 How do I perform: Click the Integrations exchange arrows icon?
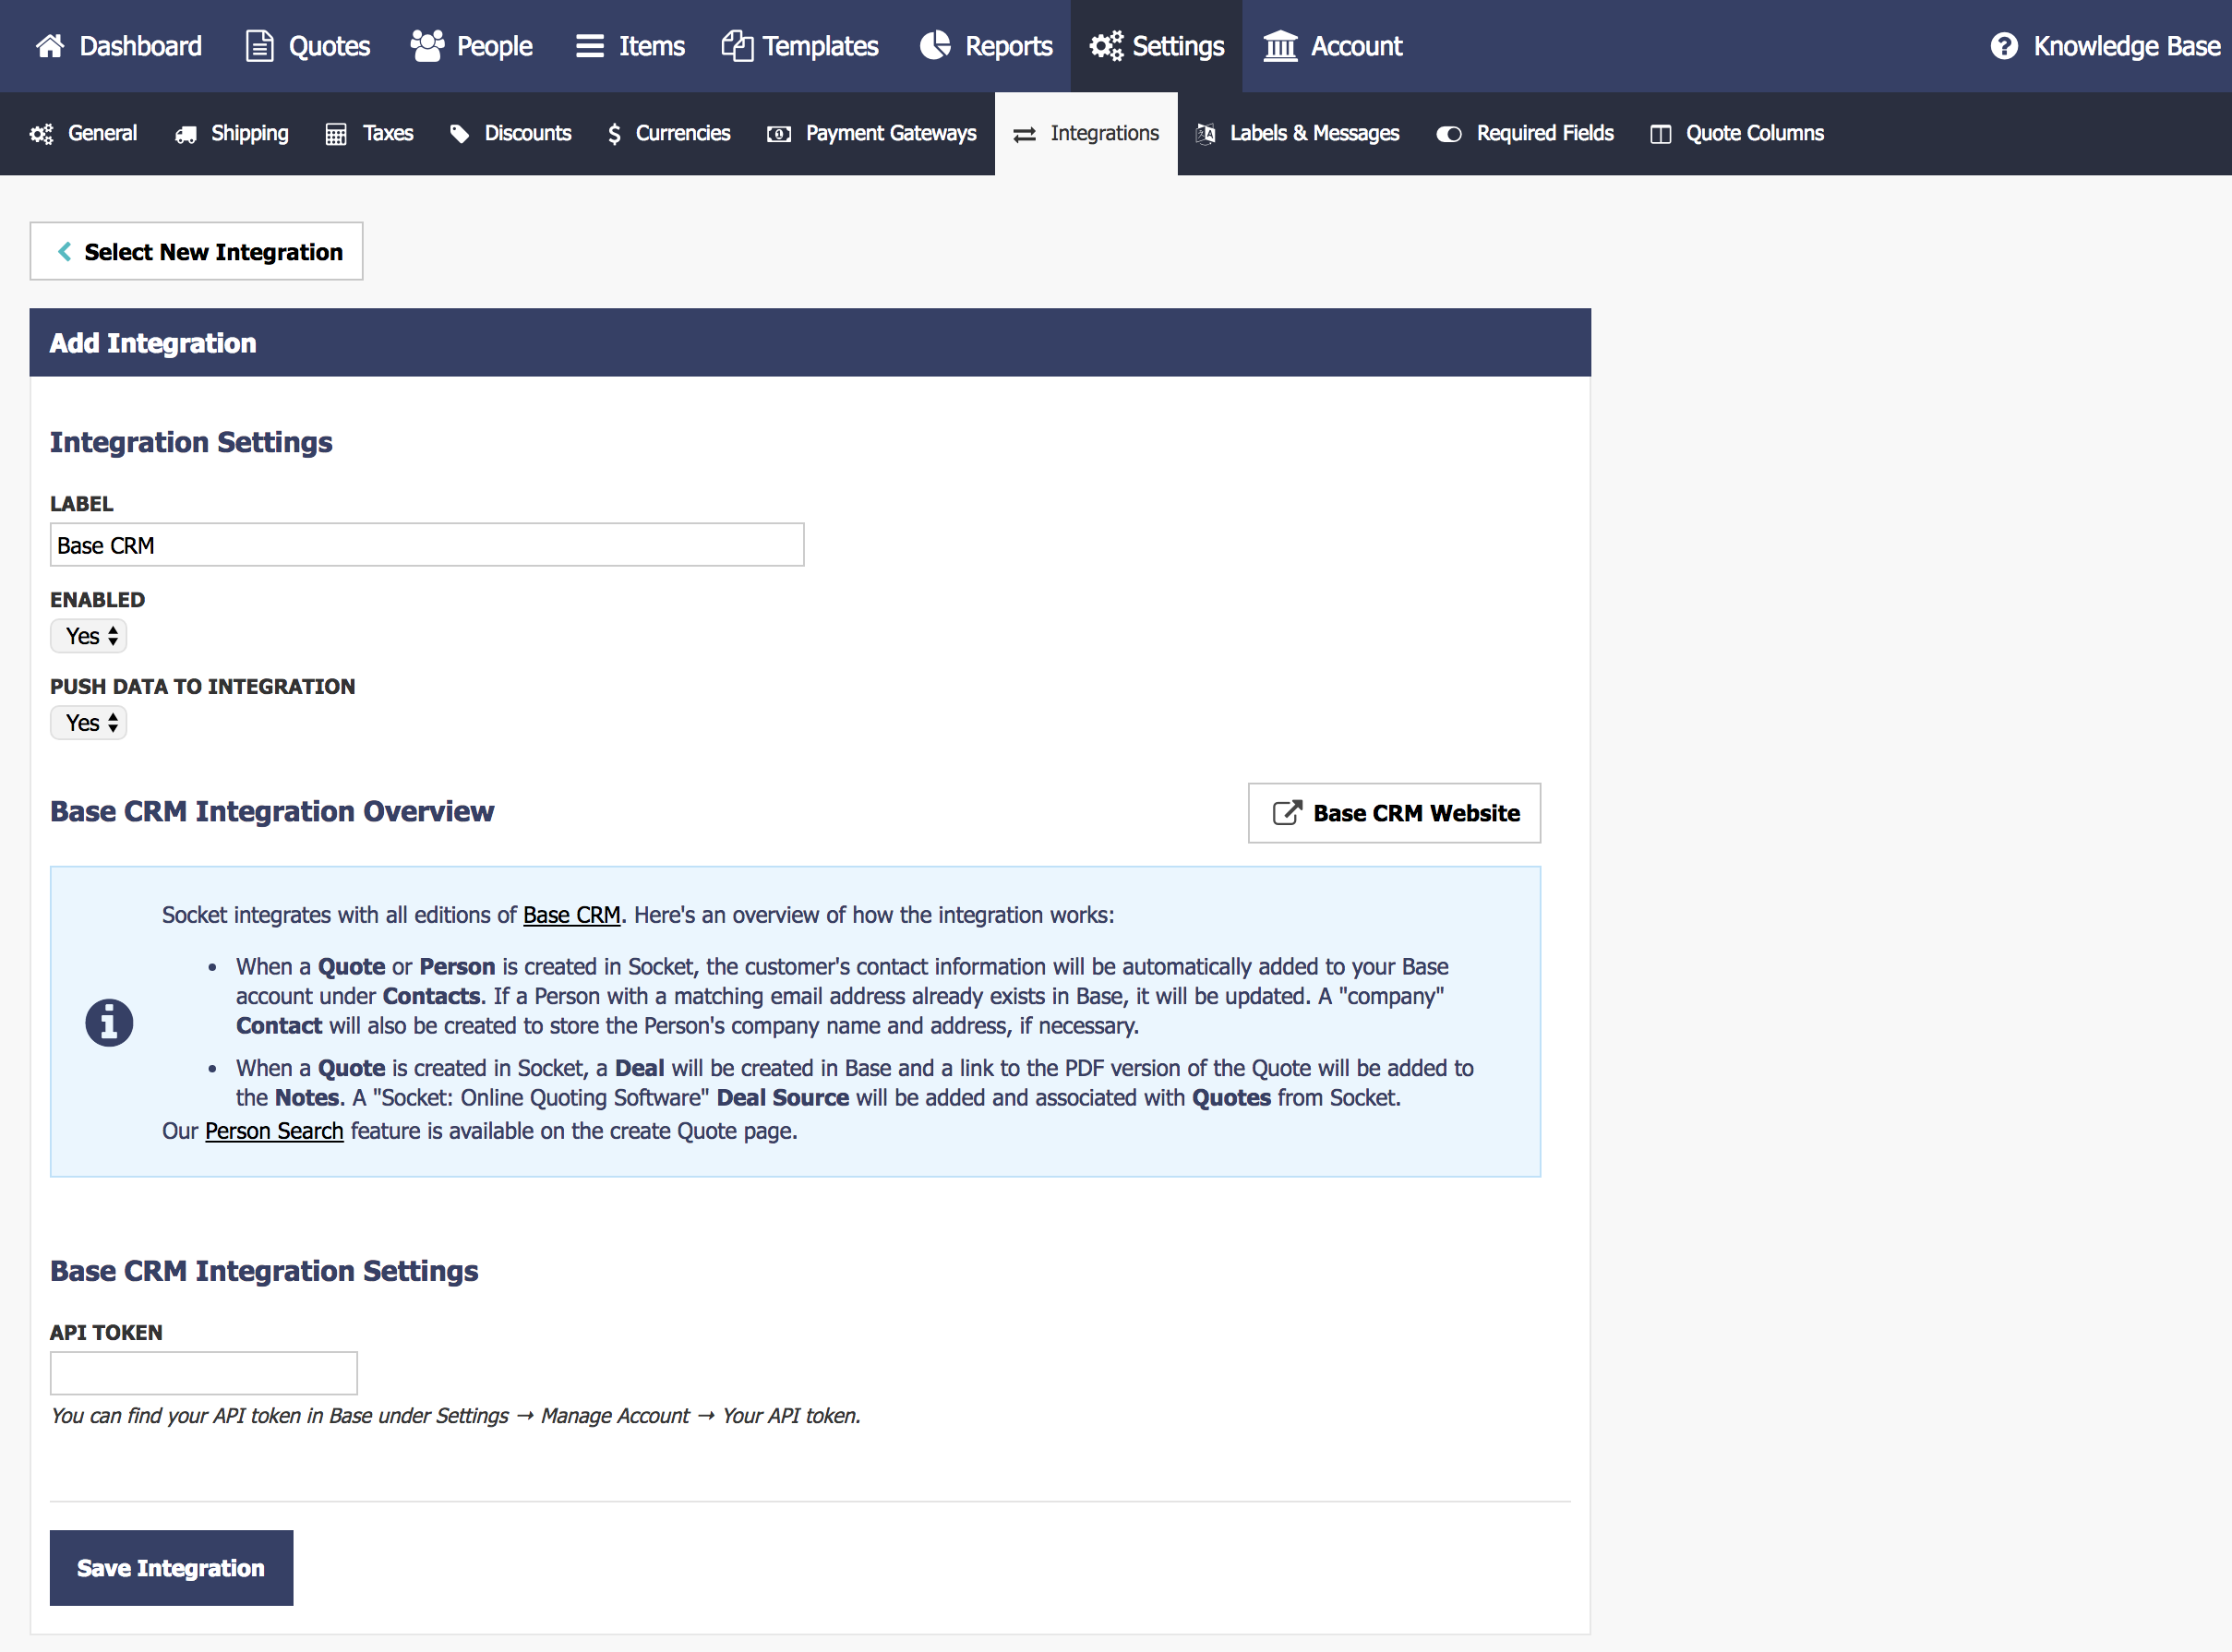(x=1024, y=134)
